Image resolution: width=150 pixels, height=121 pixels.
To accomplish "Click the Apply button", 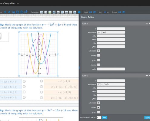I will [147, 118].
